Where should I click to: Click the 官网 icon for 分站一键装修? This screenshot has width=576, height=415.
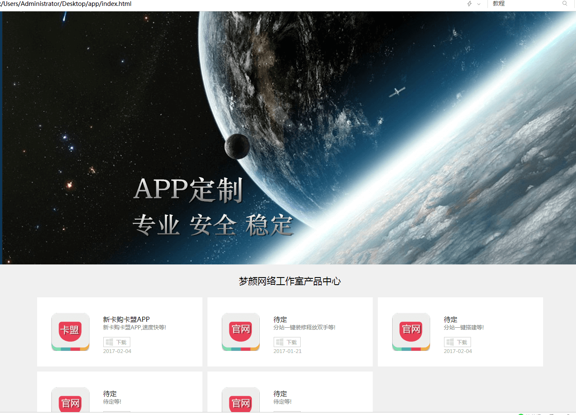click(x=241, y=332)
